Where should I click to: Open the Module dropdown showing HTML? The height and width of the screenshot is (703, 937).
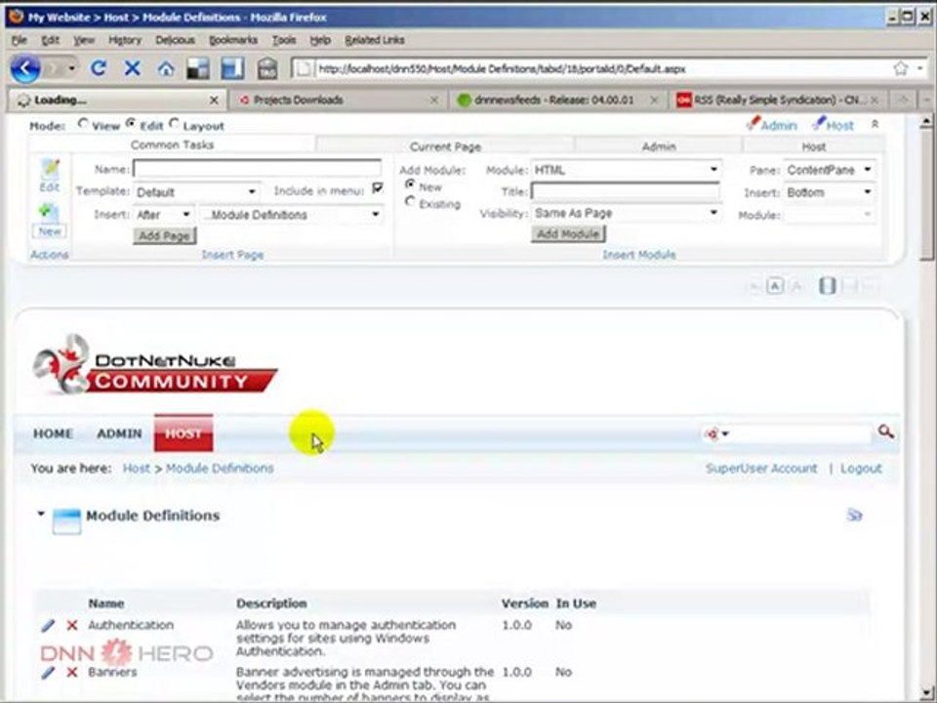point(626,170)
